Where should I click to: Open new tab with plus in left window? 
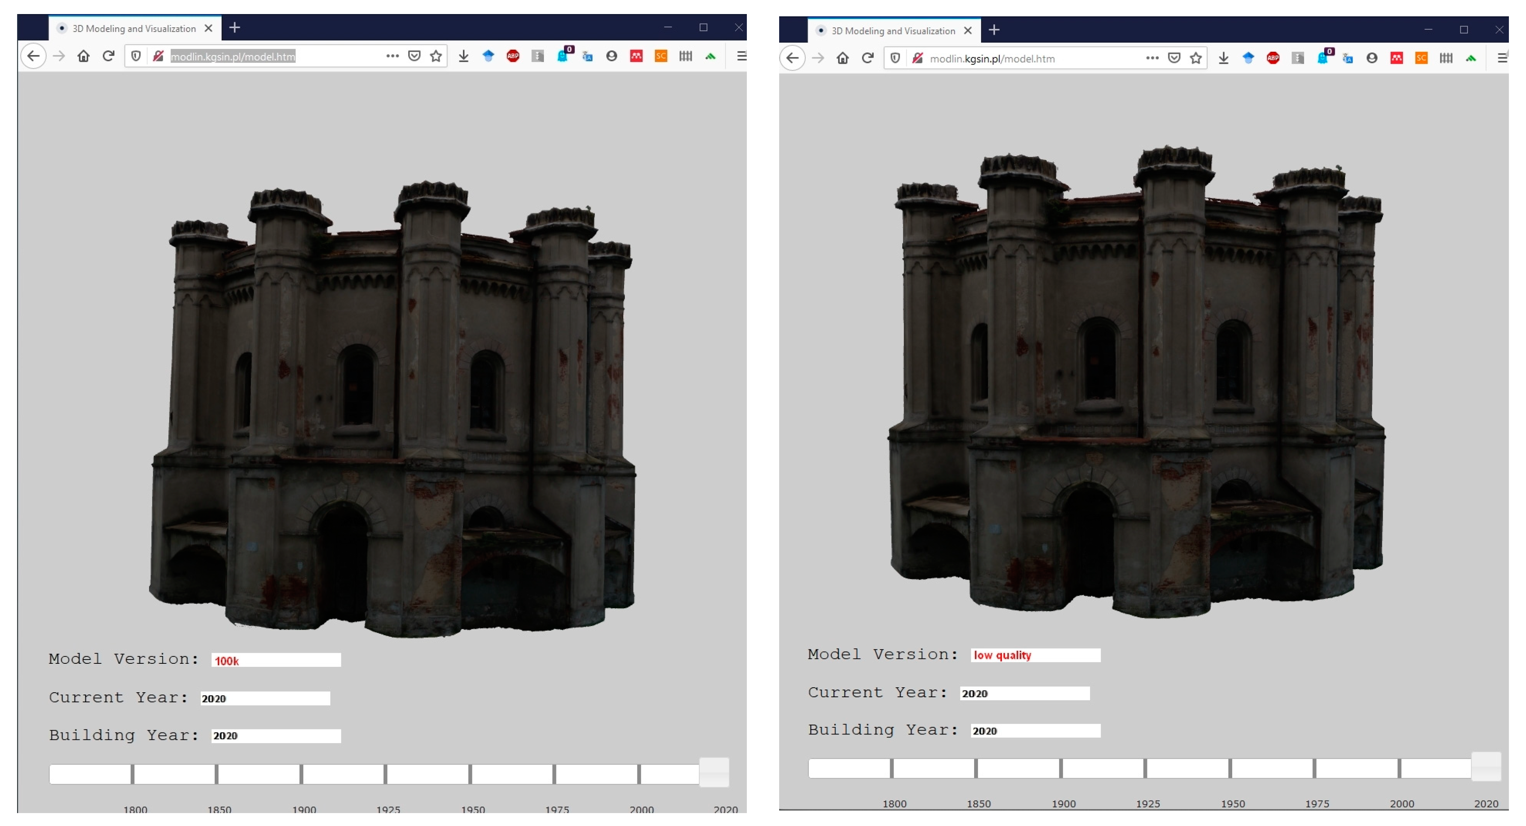point(235,28)
